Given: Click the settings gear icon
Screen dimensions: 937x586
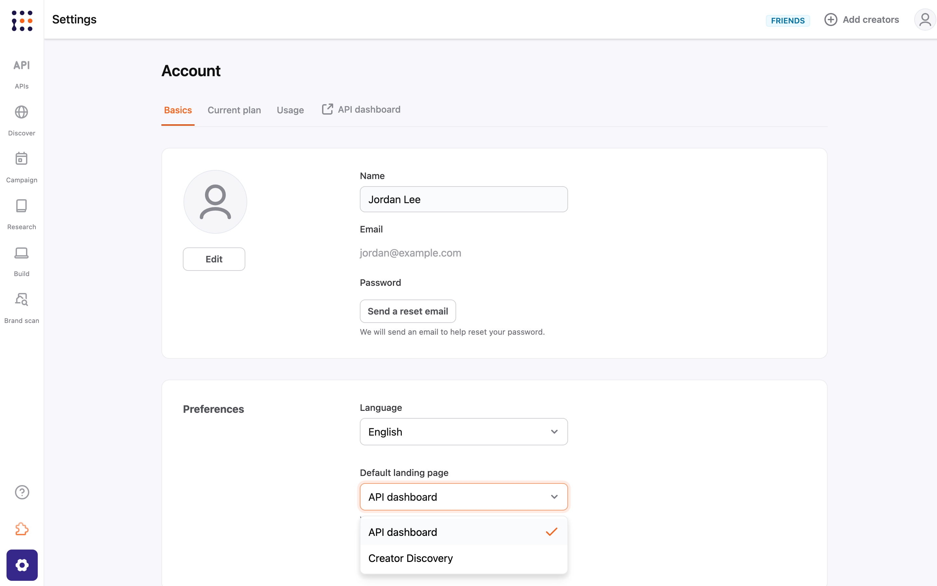Looking at the screenshot, I should [x=22, y=565].
